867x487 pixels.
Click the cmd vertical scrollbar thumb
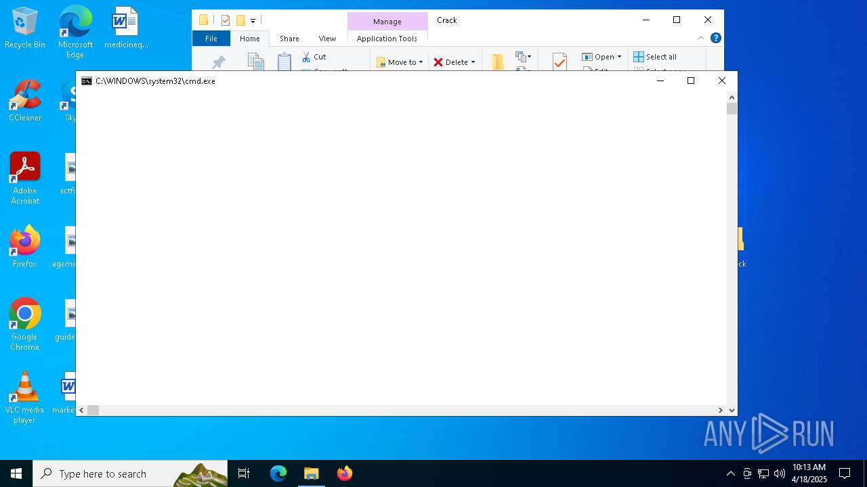732,108
